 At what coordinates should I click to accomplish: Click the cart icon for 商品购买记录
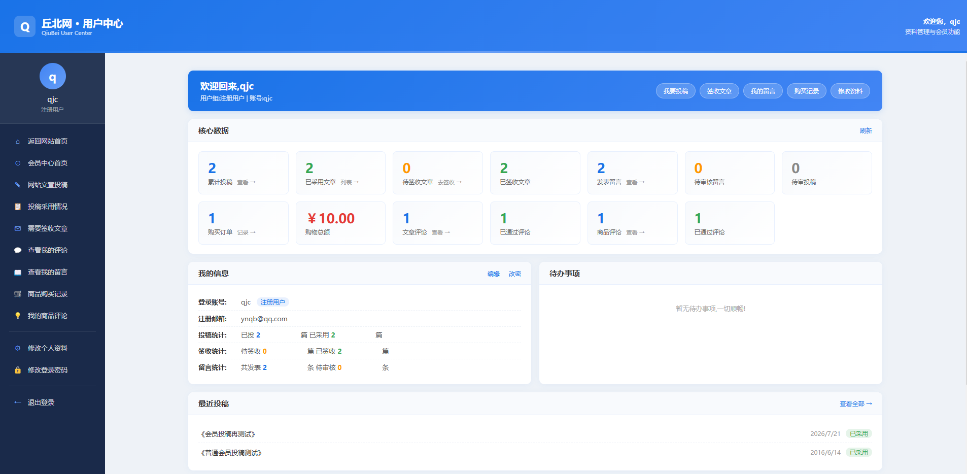[x=18, y=294]
